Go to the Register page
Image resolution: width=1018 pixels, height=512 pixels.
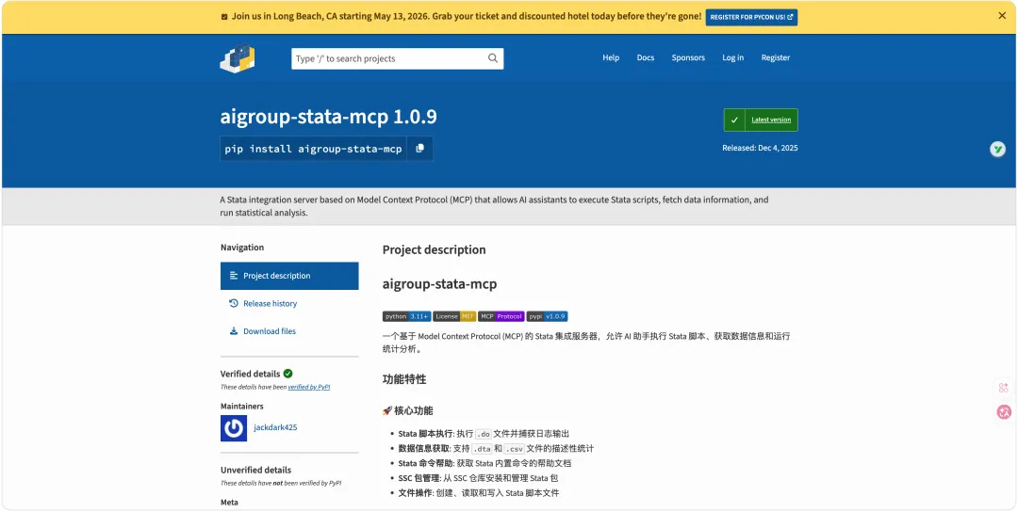776,57
